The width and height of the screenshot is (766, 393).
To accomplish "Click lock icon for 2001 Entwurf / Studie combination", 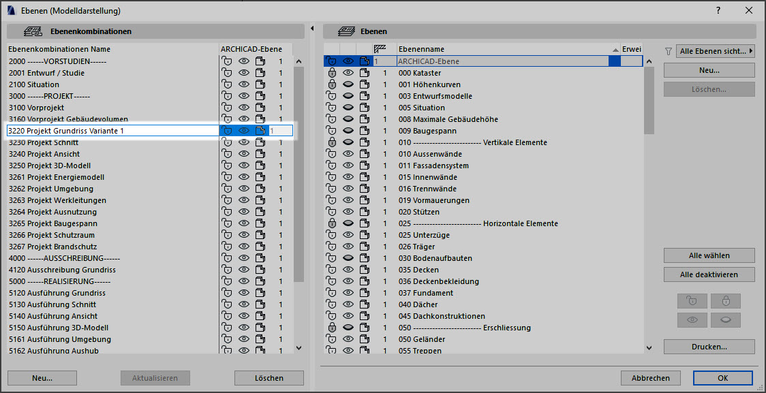I will click(227, 73).
